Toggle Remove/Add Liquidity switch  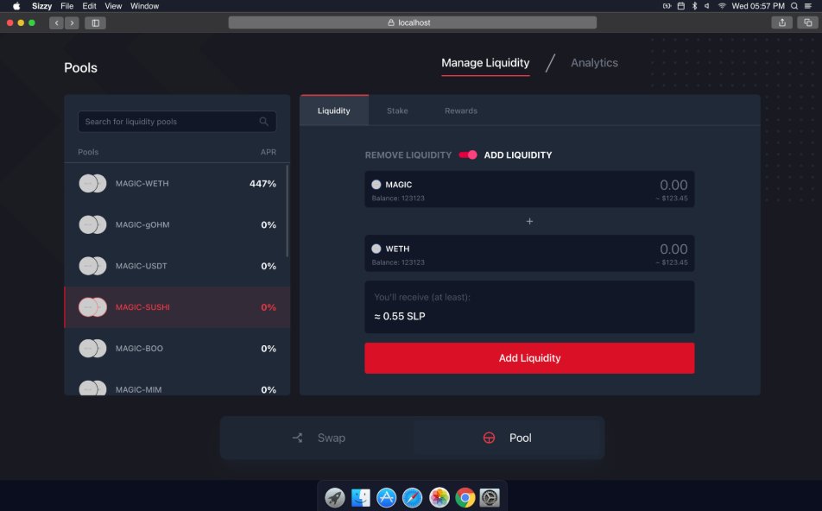468,155
